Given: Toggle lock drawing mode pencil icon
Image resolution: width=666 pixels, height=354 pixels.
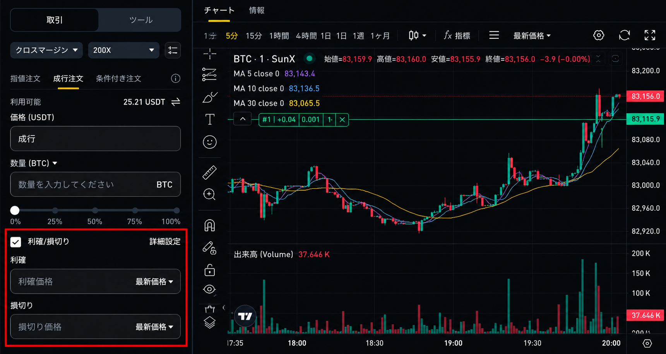Looking at the screenshot, I should 209,248.
